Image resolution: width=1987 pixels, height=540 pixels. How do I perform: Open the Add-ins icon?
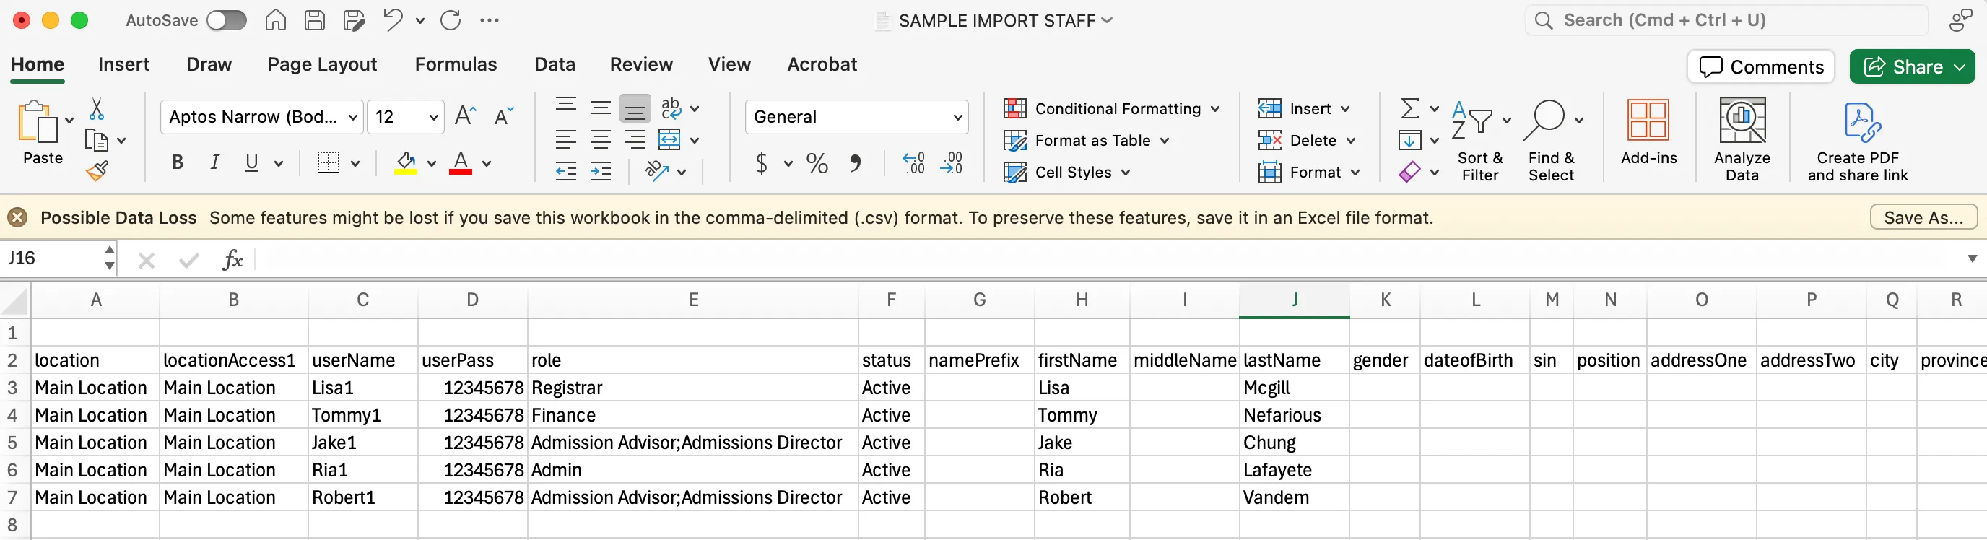(x=1648, y=133)
